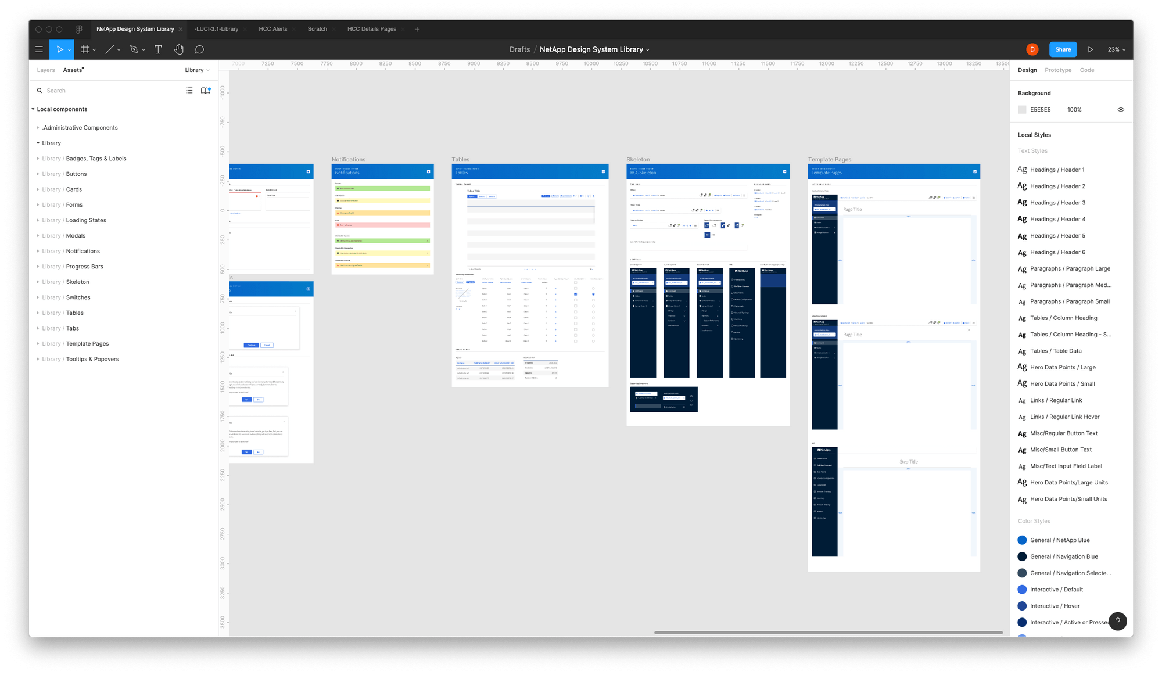
Task: Present prototype with play icon
Action: tap(1091, 49)
